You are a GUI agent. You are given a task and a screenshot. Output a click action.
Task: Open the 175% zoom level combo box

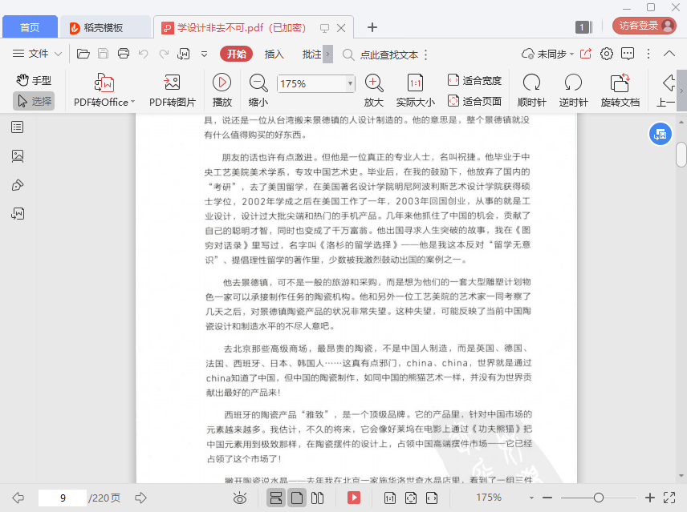pos(315,83)
